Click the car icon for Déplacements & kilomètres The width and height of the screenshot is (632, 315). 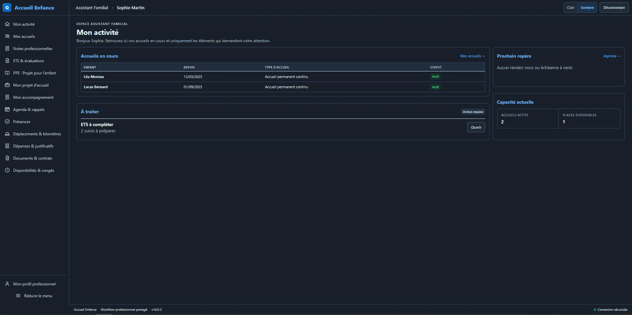(x=7, y=134)
